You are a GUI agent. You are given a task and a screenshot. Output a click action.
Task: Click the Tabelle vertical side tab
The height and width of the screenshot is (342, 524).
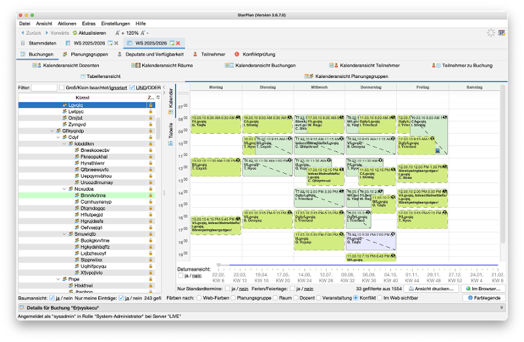click(x=171, y=130)
